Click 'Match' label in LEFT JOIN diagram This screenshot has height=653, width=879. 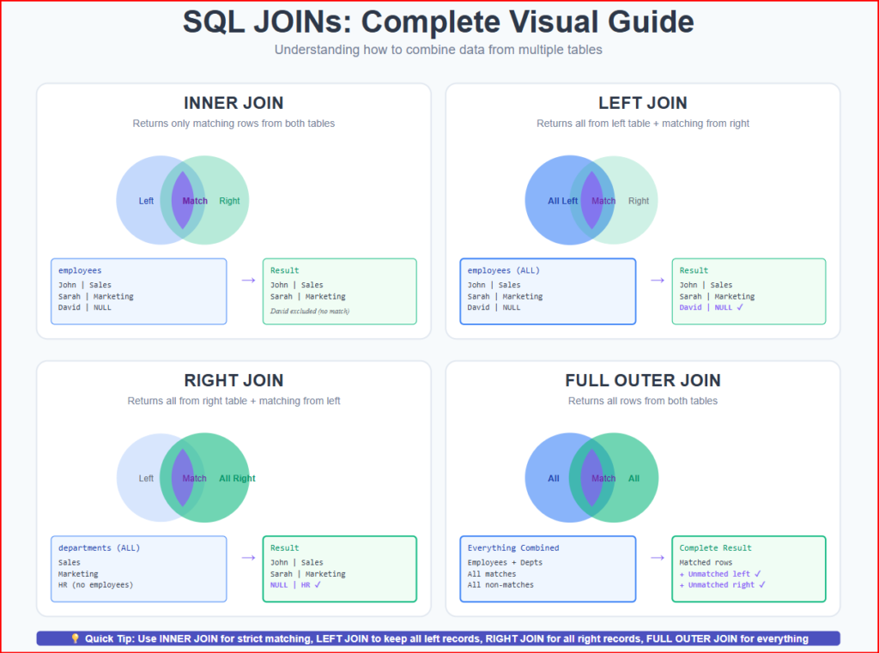coord(603,201)
